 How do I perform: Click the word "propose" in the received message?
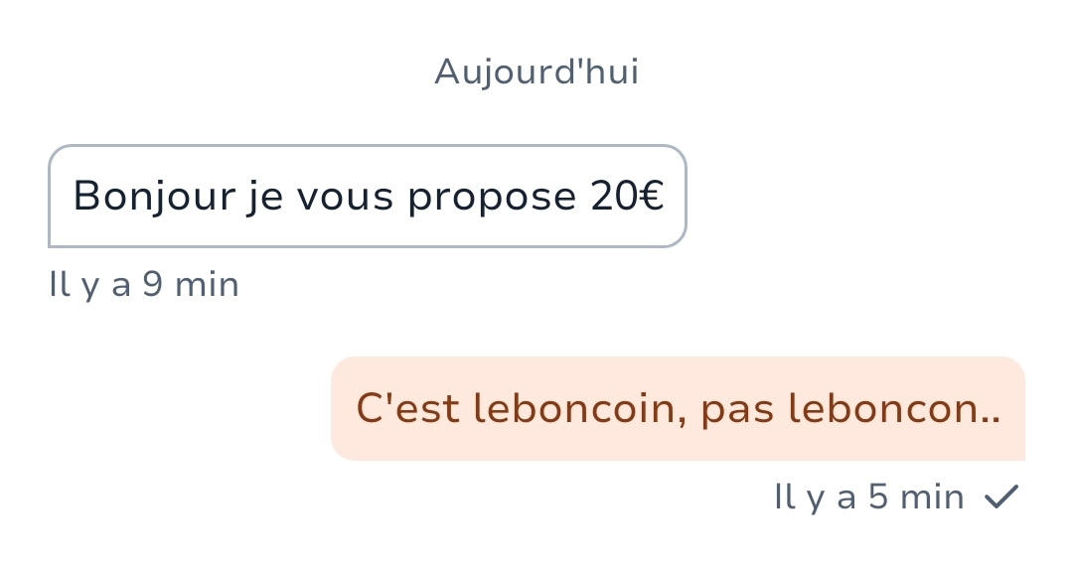(x=492, y=197)
